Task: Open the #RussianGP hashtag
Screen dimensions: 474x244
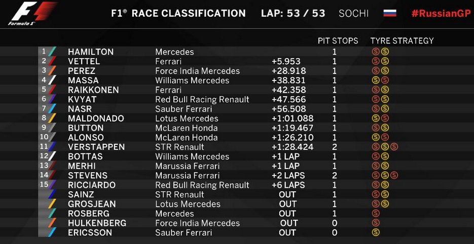Action: [441, 13]
